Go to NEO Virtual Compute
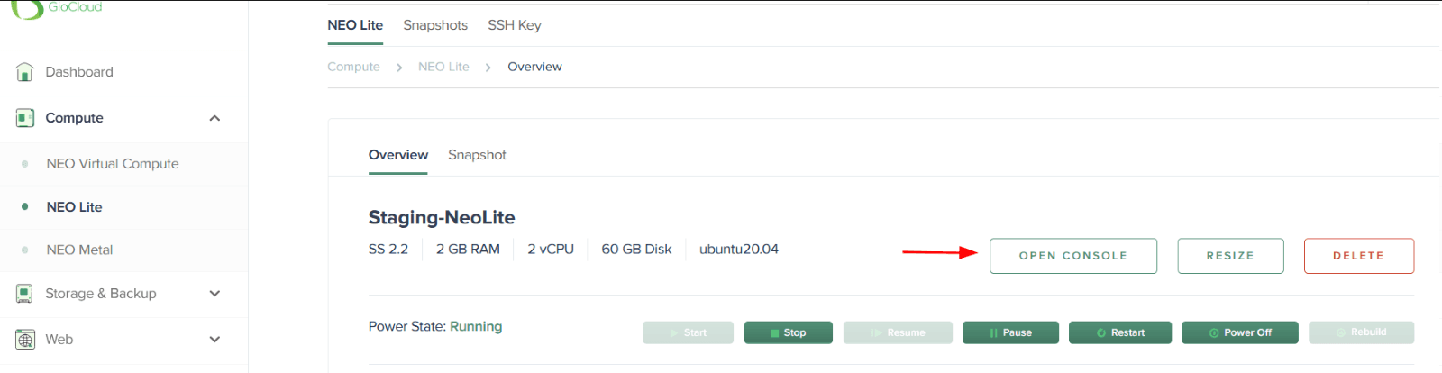1442x373 pixels. [113, 164]
